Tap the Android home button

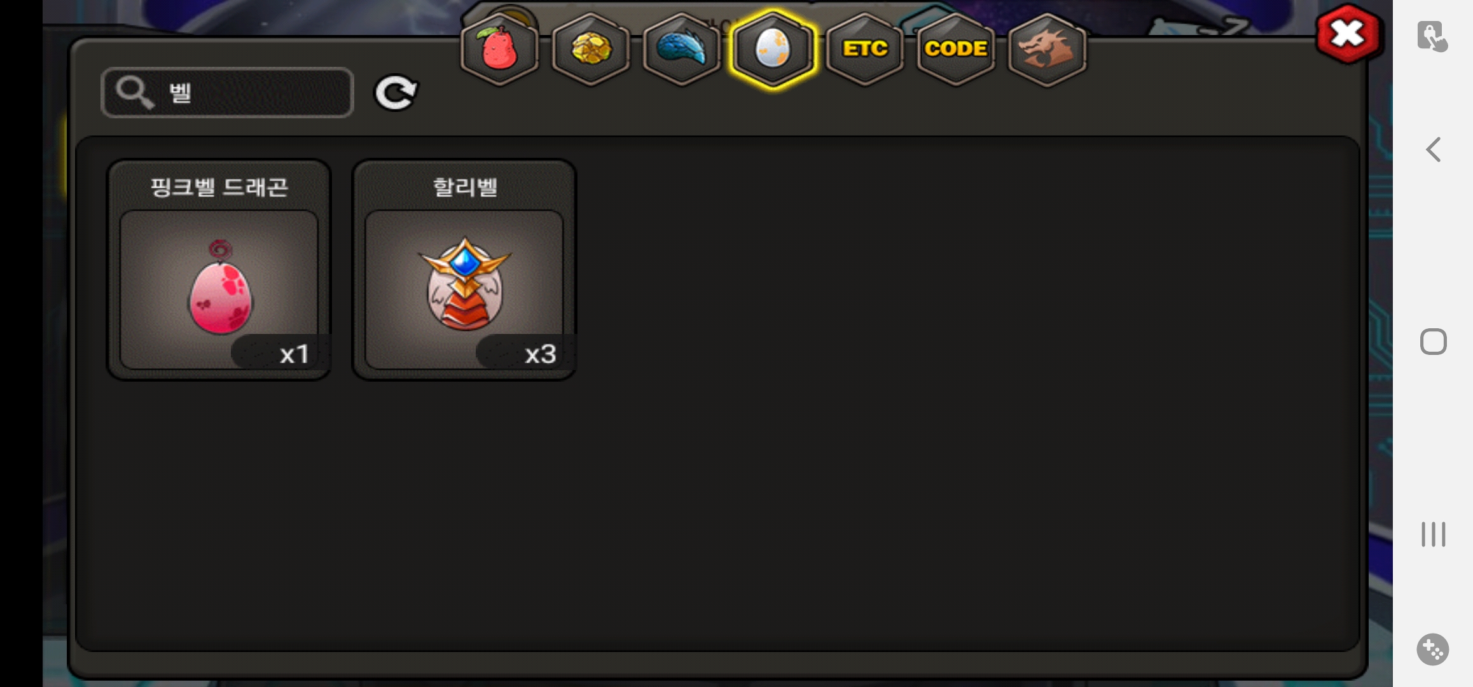click(1433, 342)
